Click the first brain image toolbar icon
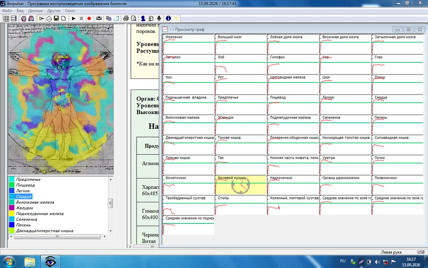The height and width of the screenshot is (268, 428). pyautogui.click(x=24, y=18)
